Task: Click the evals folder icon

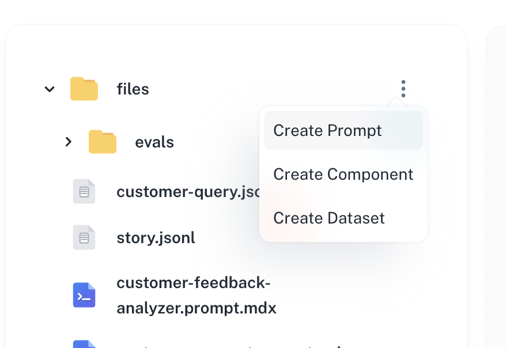Action: pos(103,142)
